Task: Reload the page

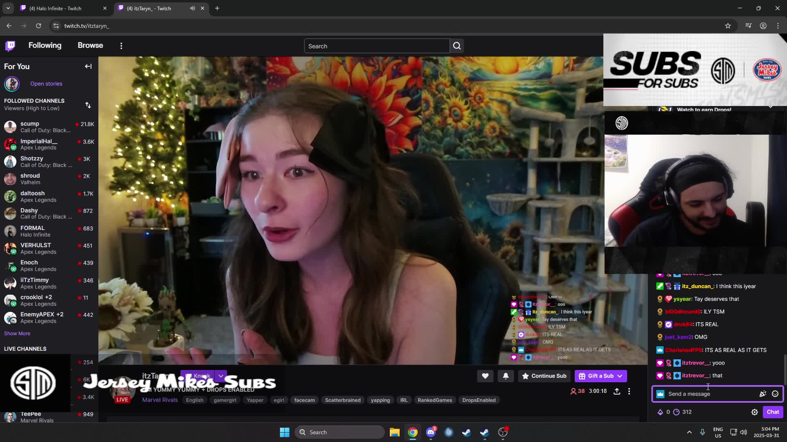Action: [x=39, y=26]
